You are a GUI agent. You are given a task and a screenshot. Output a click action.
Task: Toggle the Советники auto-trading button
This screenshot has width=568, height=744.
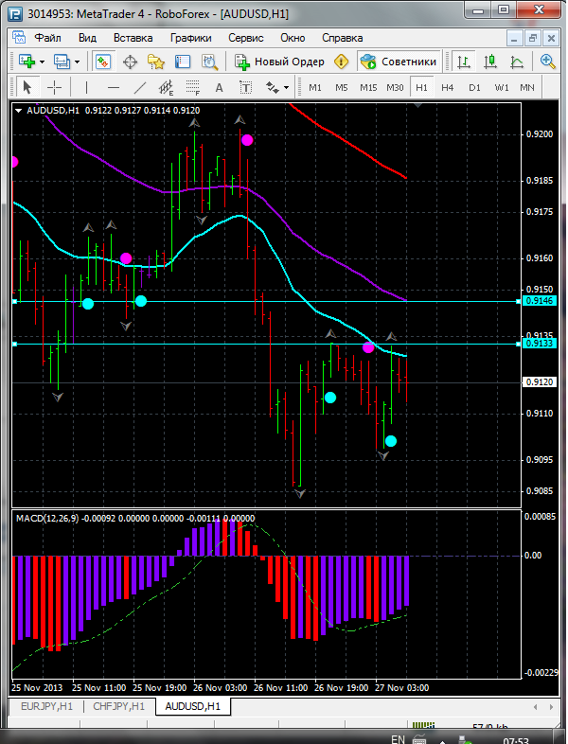pyautogui.click(x=399, y=62)
